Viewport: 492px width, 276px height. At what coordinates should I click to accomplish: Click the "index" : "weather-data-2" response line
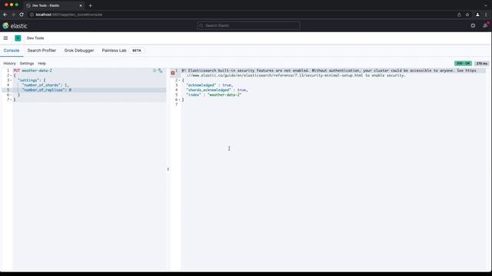(214, 95)
